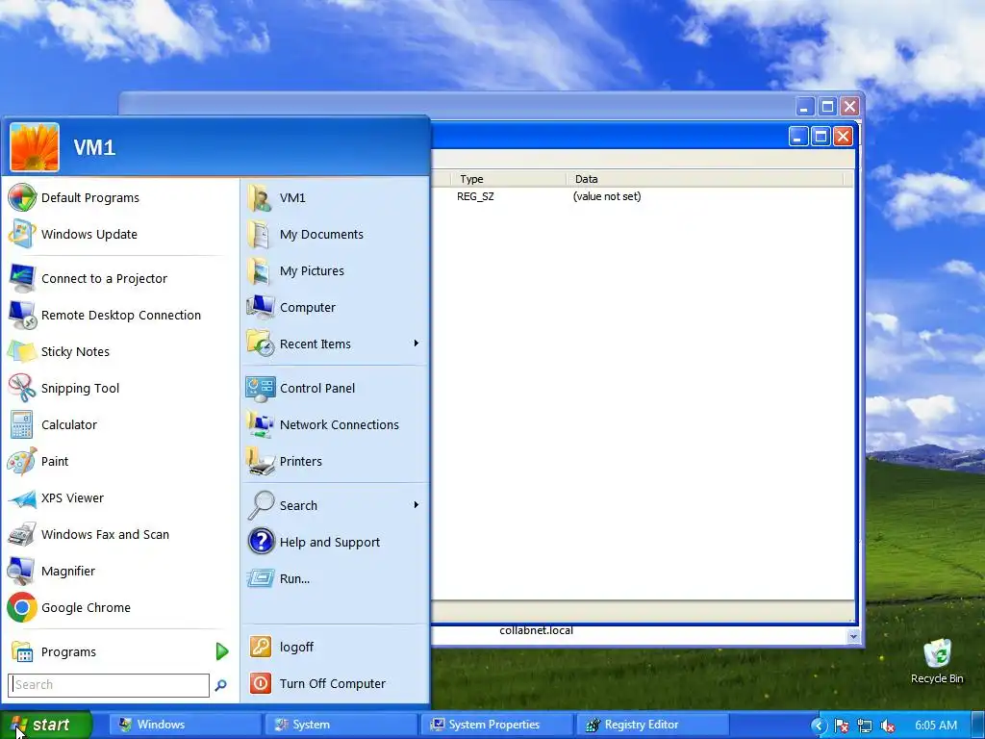Open the Run... dialog
This screenshot has width=985, height=739.
pos(334,578)
